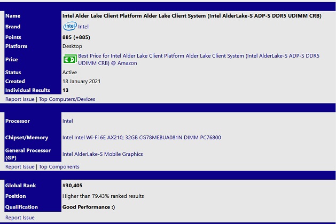Open the Top Components link
The height and width of the screenshot is (224, 336).
(59, 167)
